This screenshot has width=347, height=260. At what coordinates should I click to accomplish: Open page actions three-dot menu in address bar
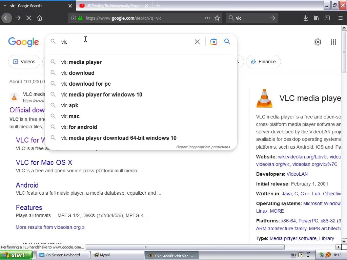[x=208, y=18]
